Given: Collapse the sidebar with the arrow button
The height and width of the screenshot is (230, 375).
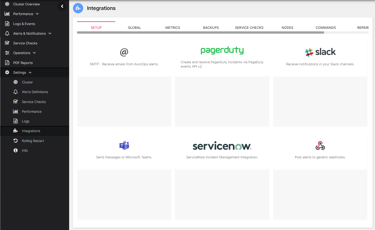Looking at the screenshot, I should 62,6.
